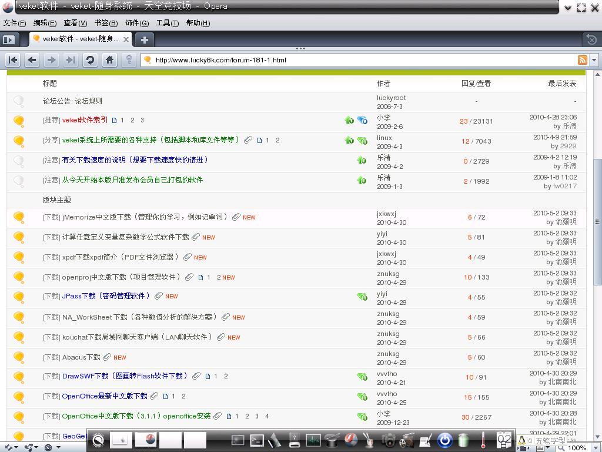602x452 pixels.
Task: Open the 编辑(E) menu
Action: 45,23
